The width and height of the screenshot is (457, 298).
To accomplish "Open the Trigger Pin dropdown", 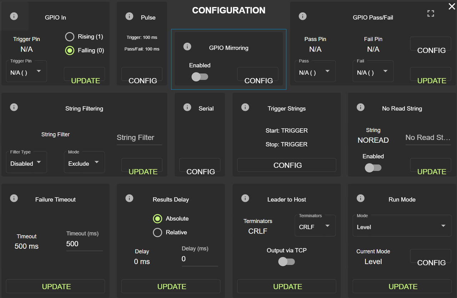I will pyautogui.click(x=26, y=71).
